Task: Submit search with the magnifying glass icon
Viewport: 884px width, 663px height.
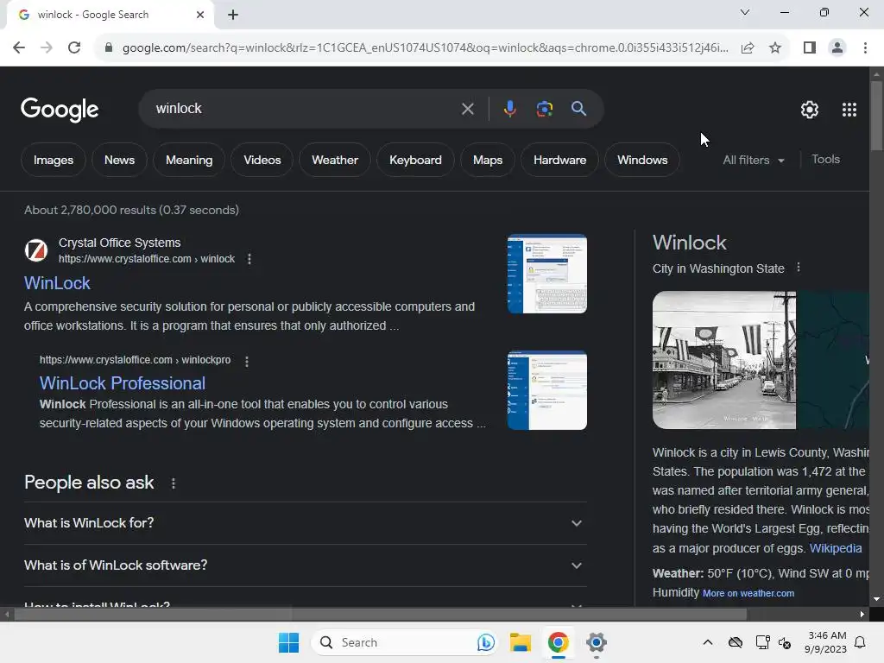Action: (x=578, y=109)
